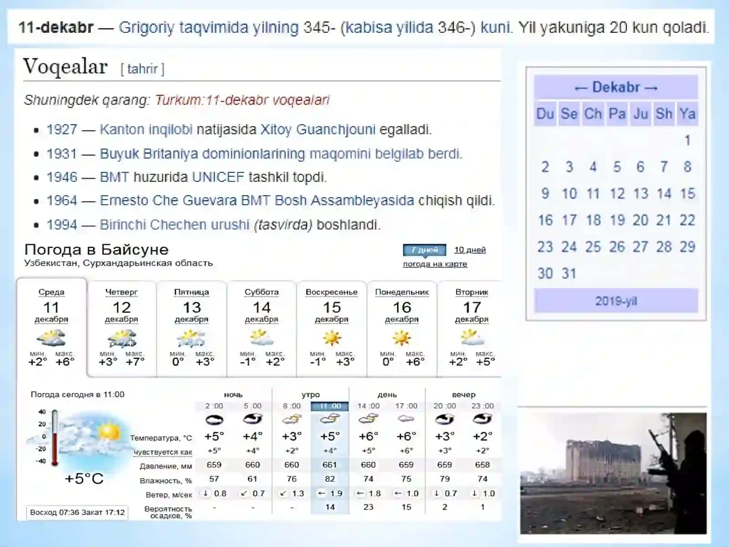
Task: Click the Погода в Байсуне heading
Action: (x=96, y=249)
